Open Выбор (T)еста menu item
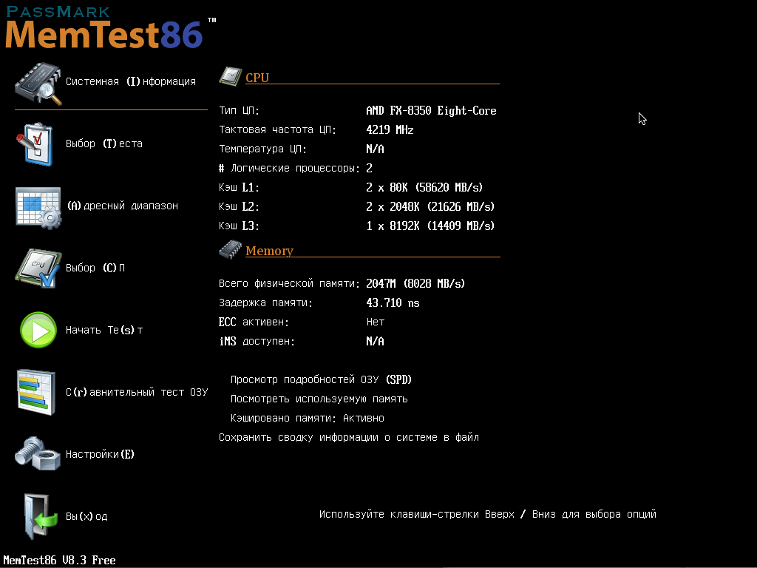The image size is (757, 568). click(x=104, y=144)
